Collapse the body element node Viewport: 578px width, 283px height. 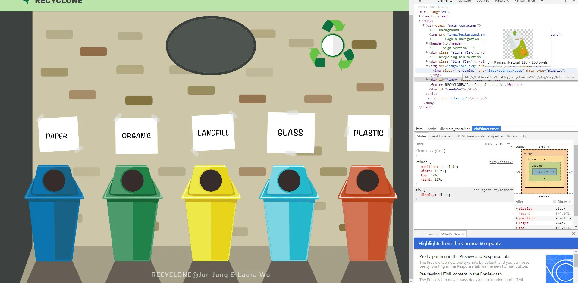point(420,21)
